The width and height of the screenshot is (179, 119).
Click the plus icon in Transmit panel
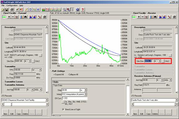9,17
